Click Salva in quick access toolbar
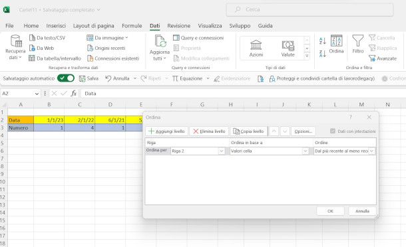 coord(89,78)
